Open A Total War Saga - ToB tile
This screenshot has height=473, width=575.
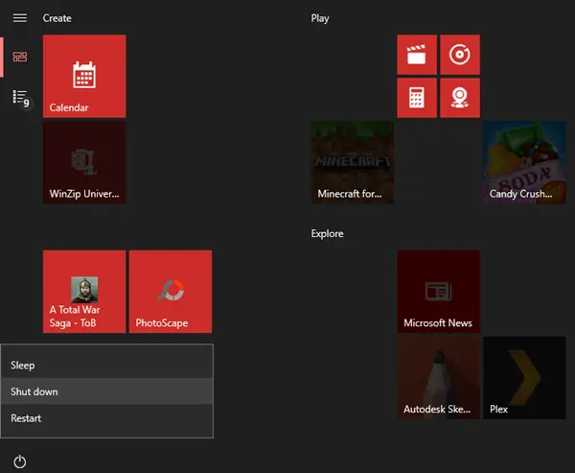pos(84,292)
